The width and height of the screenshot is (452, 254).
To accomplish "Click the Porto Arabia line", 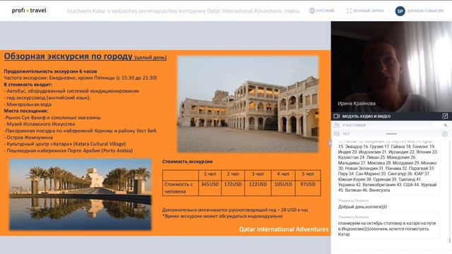I will [69, 150].
